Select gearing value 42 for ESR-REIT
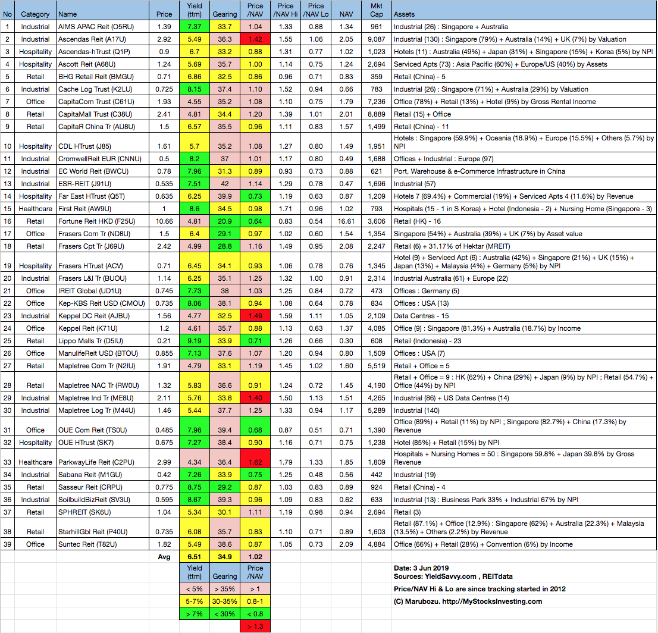Image resolution: width=658 pixels, height=633 pixels. tap(224, 184)
